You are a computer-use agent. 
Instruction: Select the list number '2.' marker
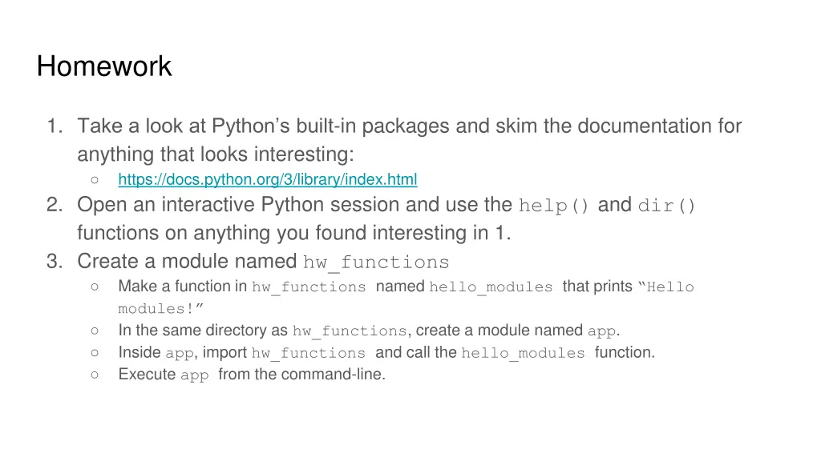[x=55, y=204]
